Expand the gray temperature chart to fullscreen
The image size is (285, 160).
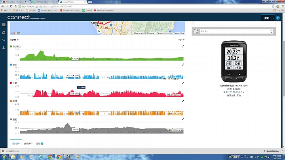point(182,119)
